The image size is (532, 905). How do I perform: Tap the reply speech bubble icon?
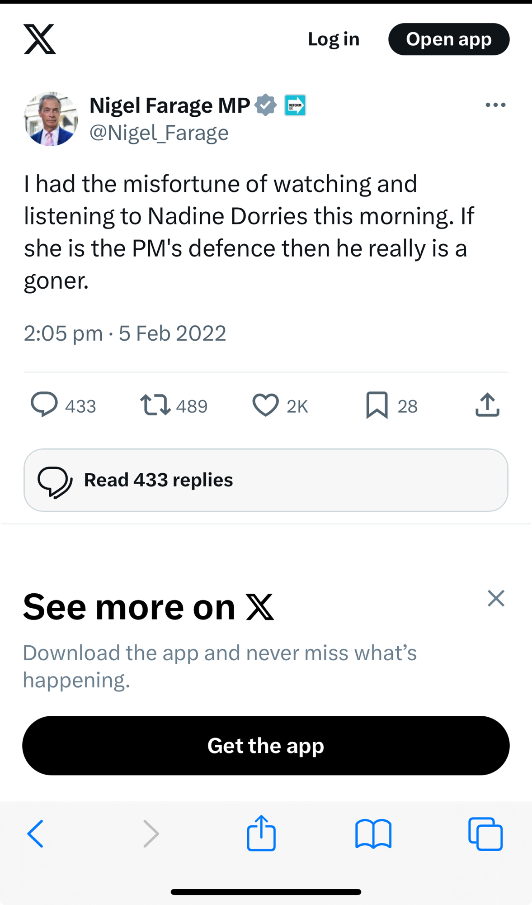tap(44, 404)
